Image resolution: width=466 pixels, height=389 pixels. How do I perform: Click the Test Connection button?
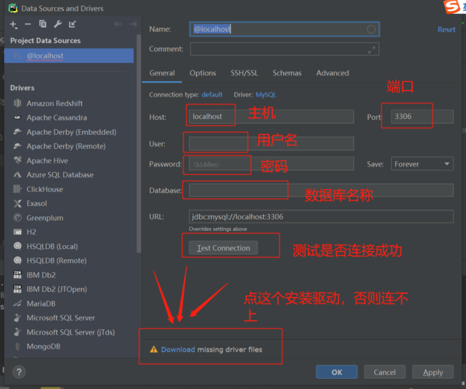(x=223, y=248)
